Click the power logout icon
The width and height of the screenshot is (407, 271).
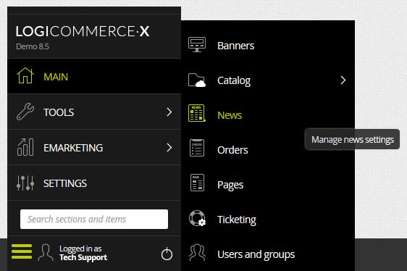click(x=167, y=254)
